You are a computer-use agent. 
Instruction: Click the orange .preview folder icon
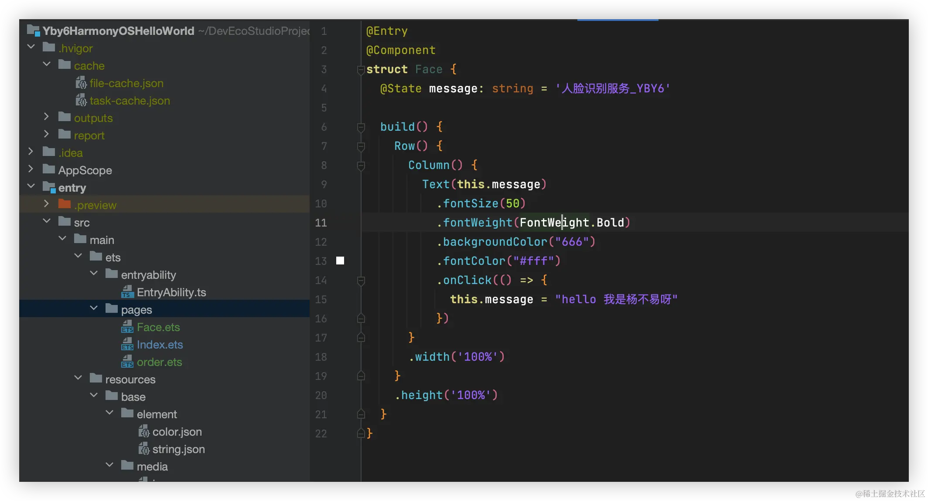tap(65, 204)
